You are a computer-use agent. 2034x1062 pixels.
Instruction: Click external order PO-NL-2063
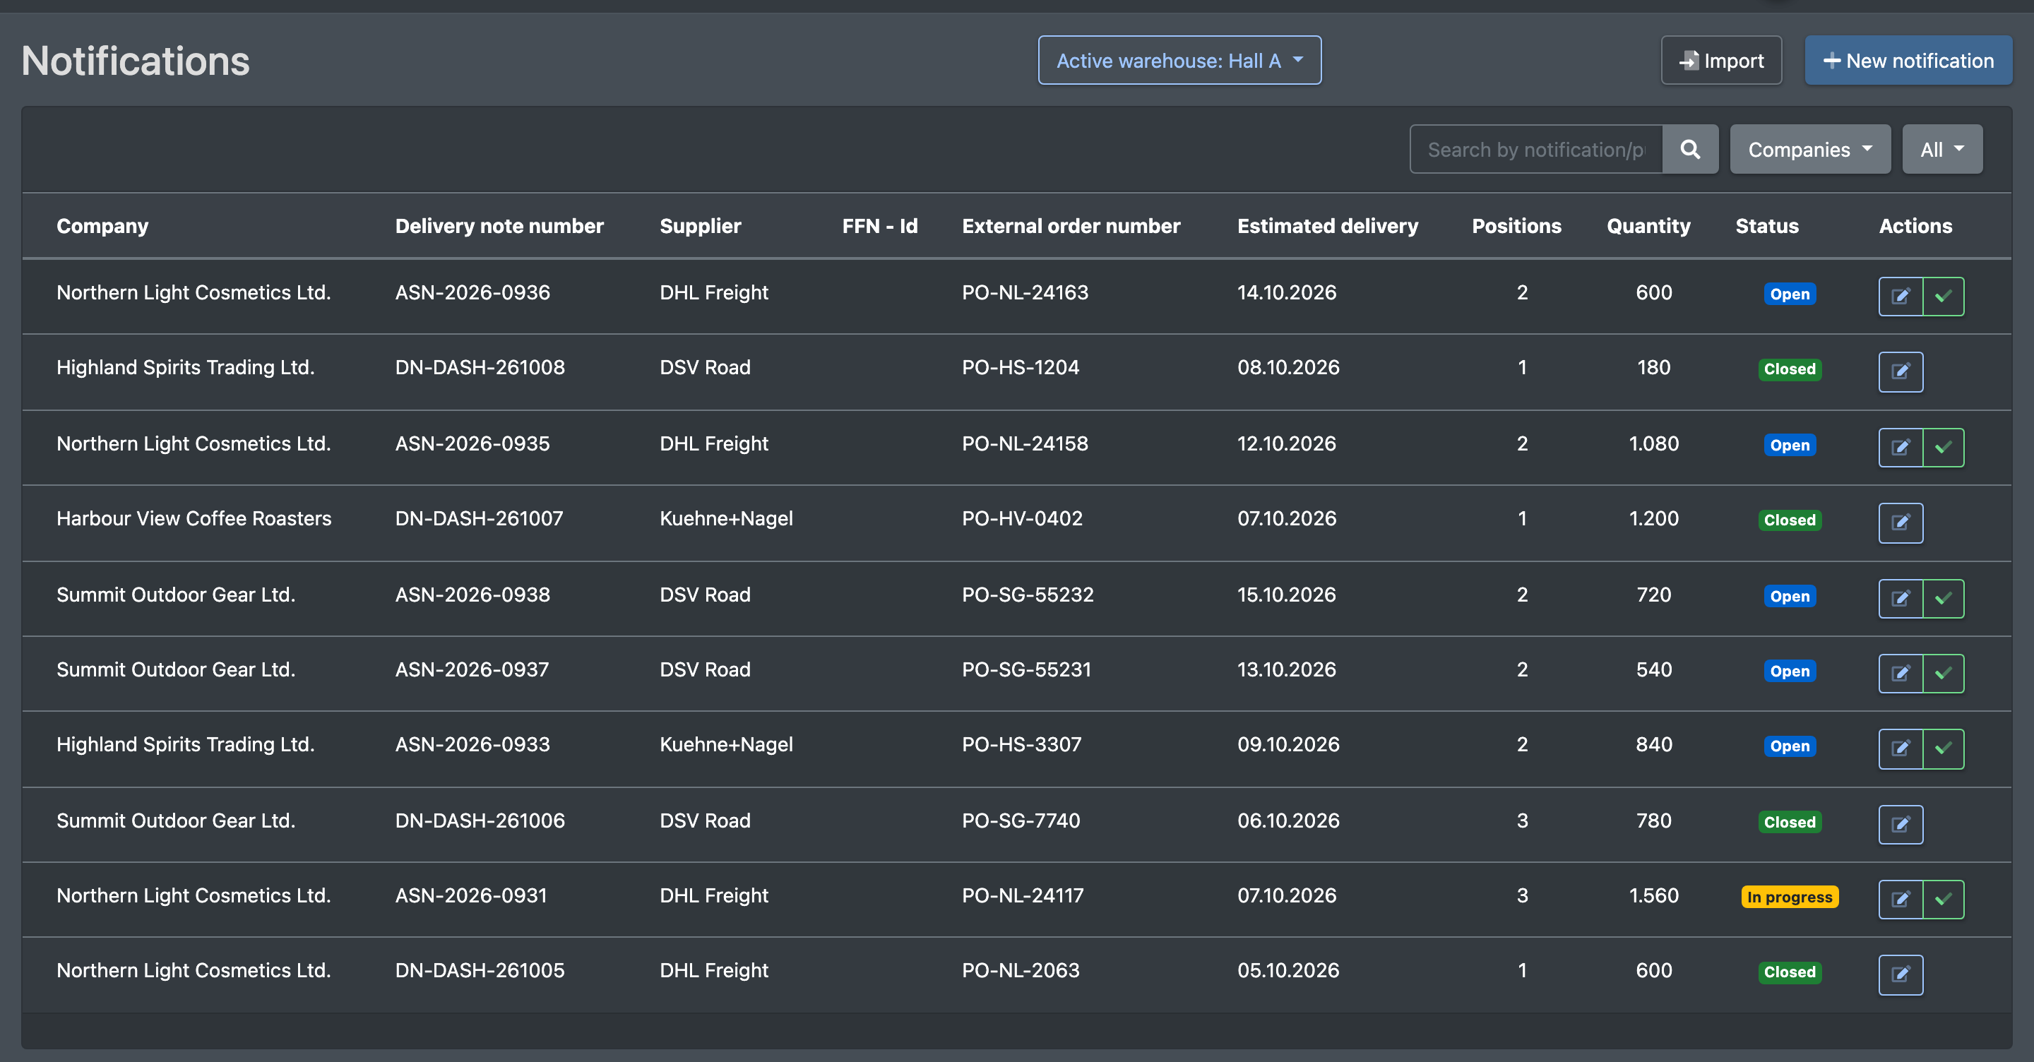[1020, 970]
